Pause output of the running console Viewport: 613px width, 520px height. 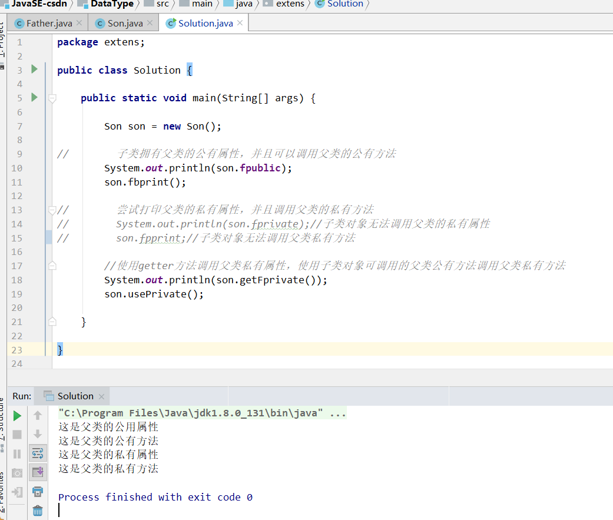click(x=16, y=453)
